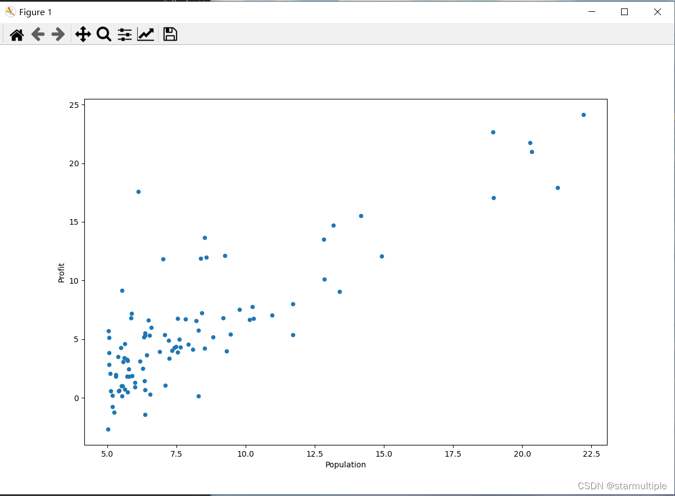The height and width of the screenshot is (496, 675).
Task: Maximize the Figure 1 window
Action: point(624,12)
